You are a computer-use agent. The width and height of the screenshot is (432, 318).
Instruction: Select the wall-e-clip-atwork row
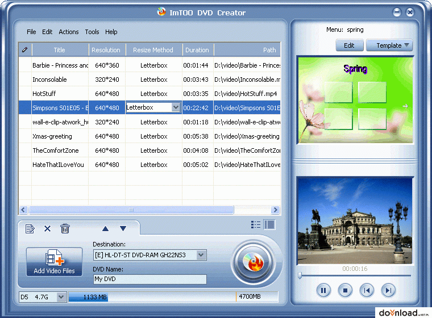click(x=149, y=122)
